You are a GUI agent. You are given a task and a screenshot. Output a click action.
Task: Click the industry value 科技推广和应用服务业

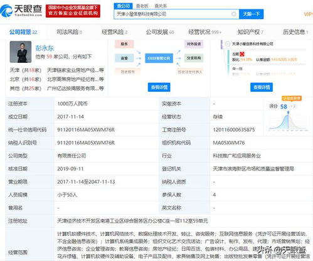point(236,156)
